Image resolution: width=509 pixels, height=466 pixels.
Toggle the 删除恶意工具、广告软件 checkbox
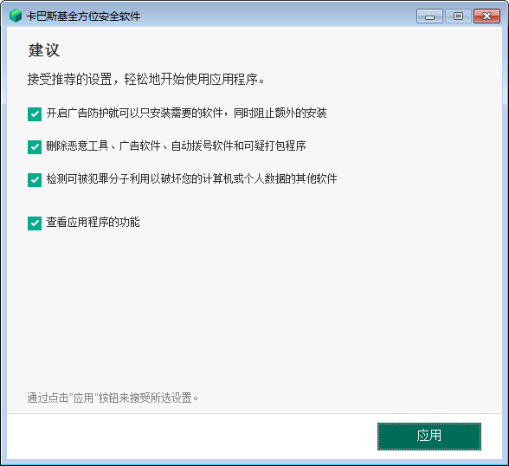coord(35,146)
